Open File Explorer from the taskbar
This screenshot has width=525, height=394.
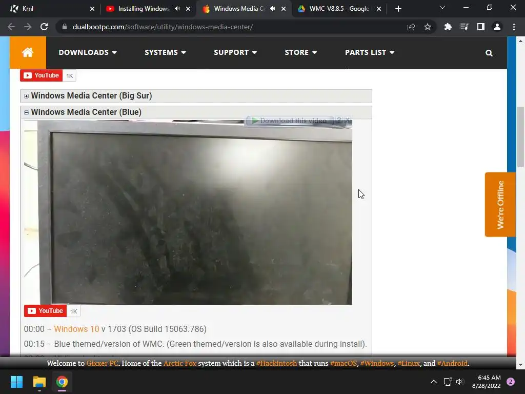pos(39,382)
